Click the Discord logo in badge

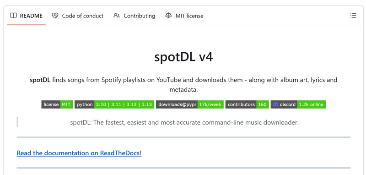(x=275, y=104)
